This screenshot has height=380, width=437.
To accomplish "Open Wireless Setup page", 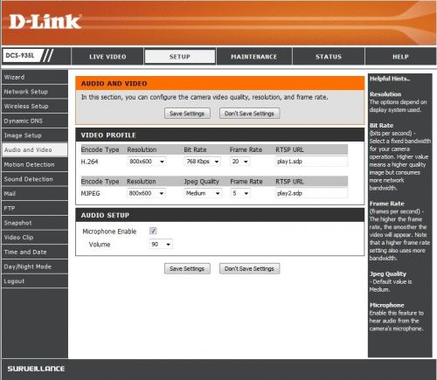I will pos(35,107).
